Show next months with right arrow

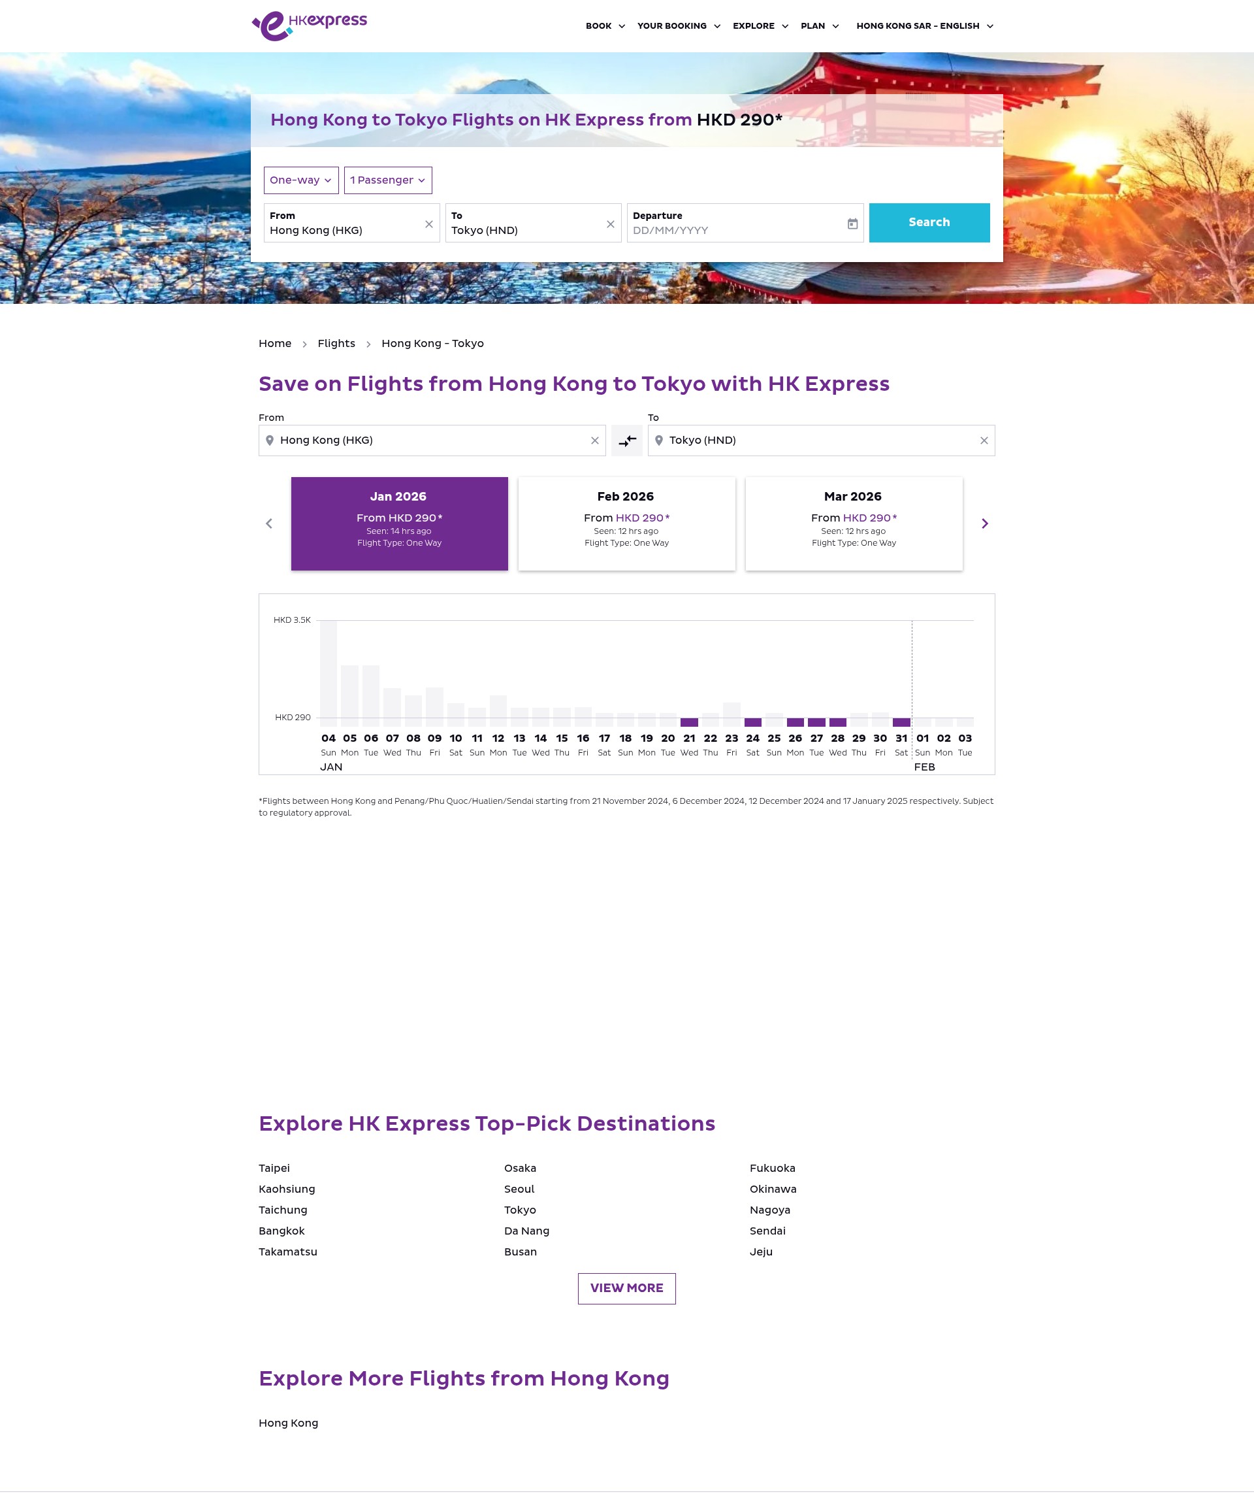pyautogui.click(x=984, y=523)
